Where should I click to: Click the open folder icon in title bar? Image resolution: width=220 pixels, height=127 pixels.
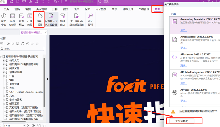click(11, 2)
